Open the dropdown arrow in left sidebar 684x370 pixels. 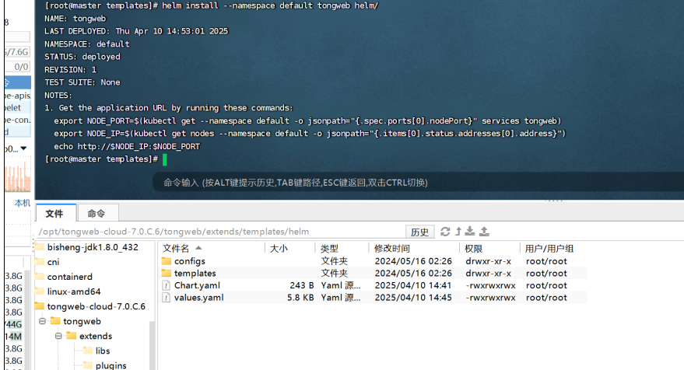pyautogui.click(x=23, y=148)
